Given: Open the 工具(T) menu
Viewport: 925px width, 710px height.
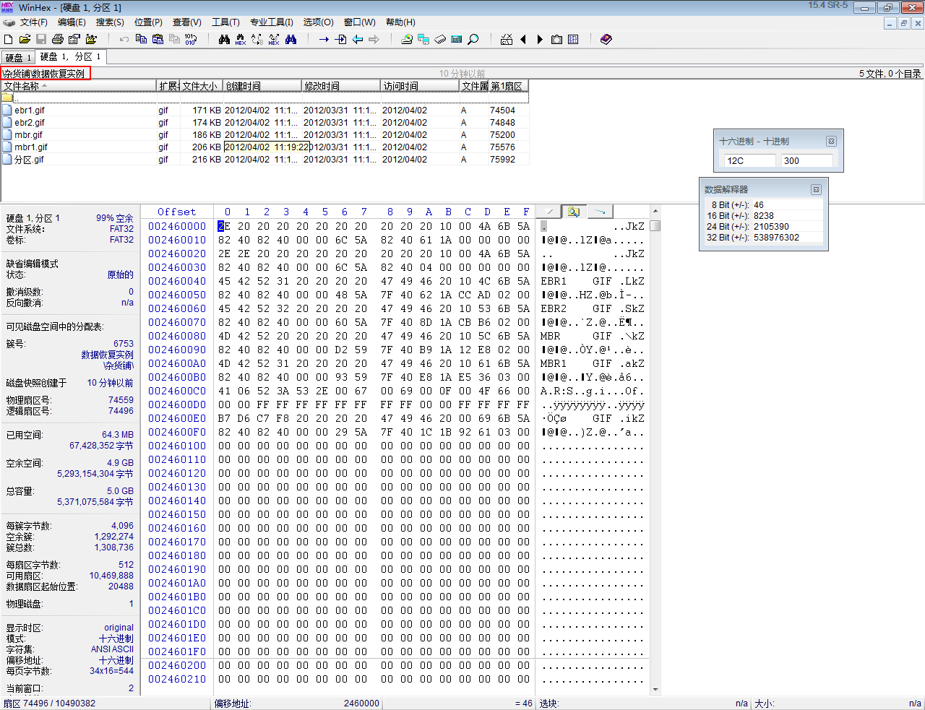Looking at the screenshot, I should coord(225,22).
